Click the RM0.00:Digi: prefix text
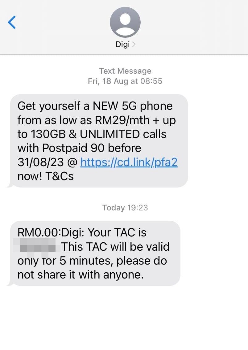The image size is (248, 350). (51, 233)
